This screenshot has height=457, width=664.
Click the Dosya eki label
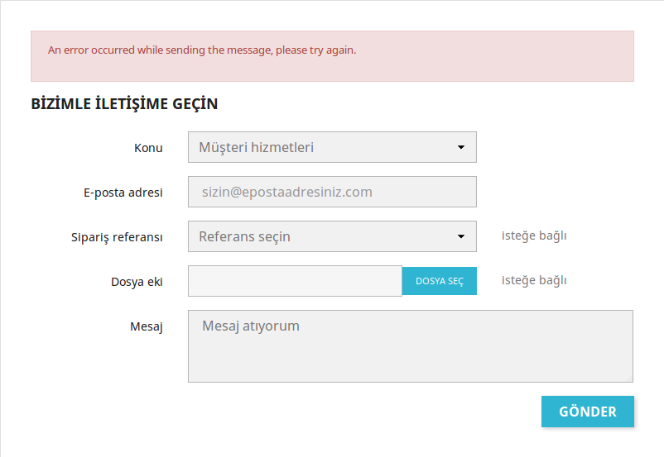[137, 282]
